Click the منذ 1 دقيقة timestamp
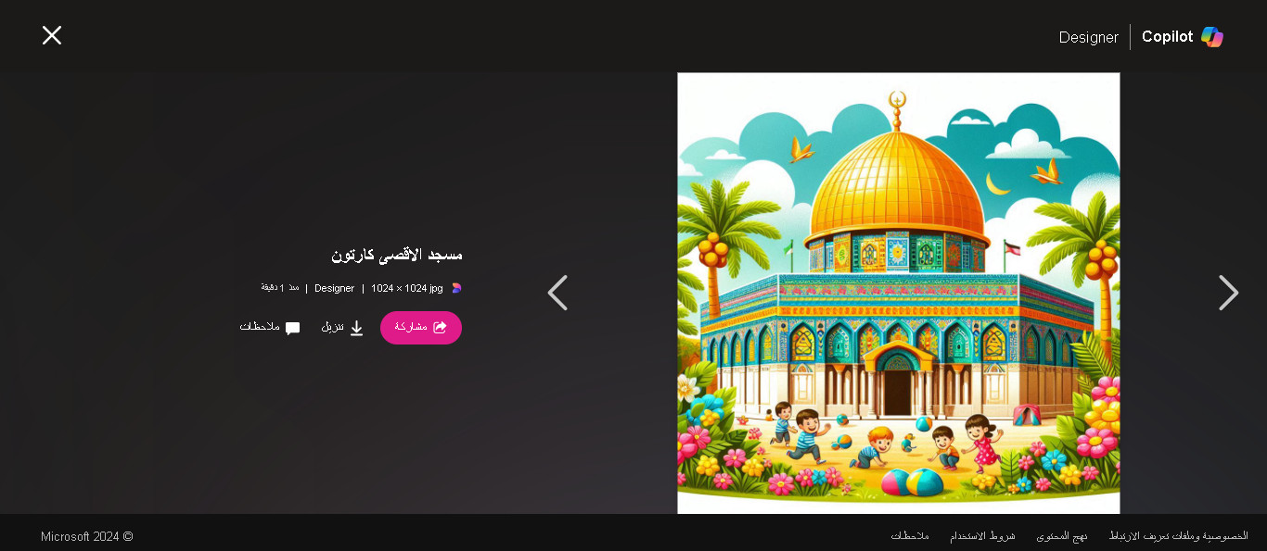 (280, 288)
